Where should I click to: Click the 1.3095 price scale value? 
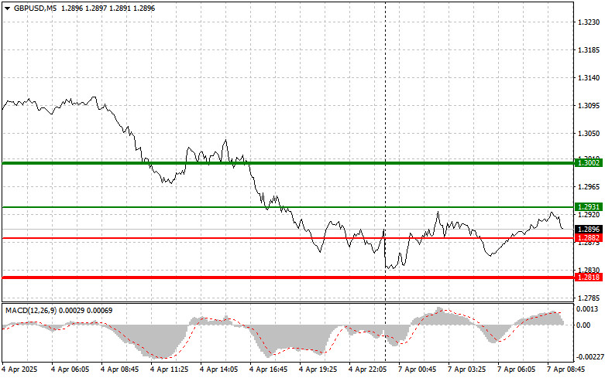pyautogui.click(x=589, y=106)
